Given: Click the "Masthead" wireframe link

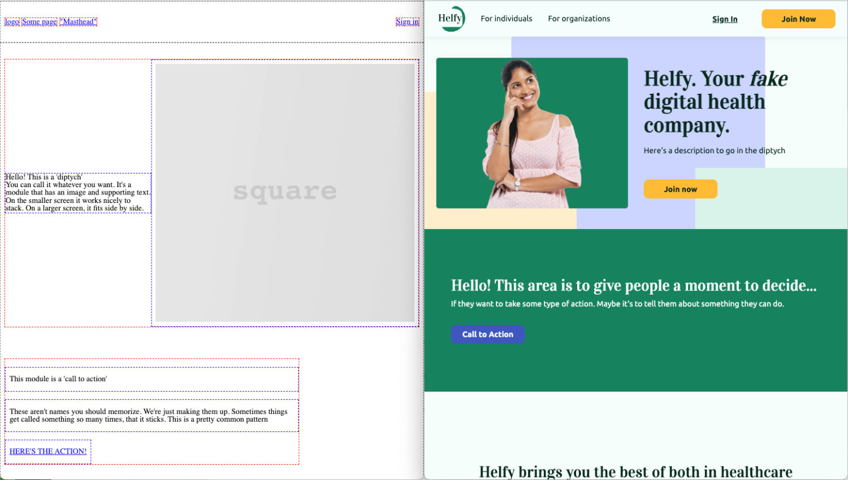Looking at the screenshot, I should (79, 21).
